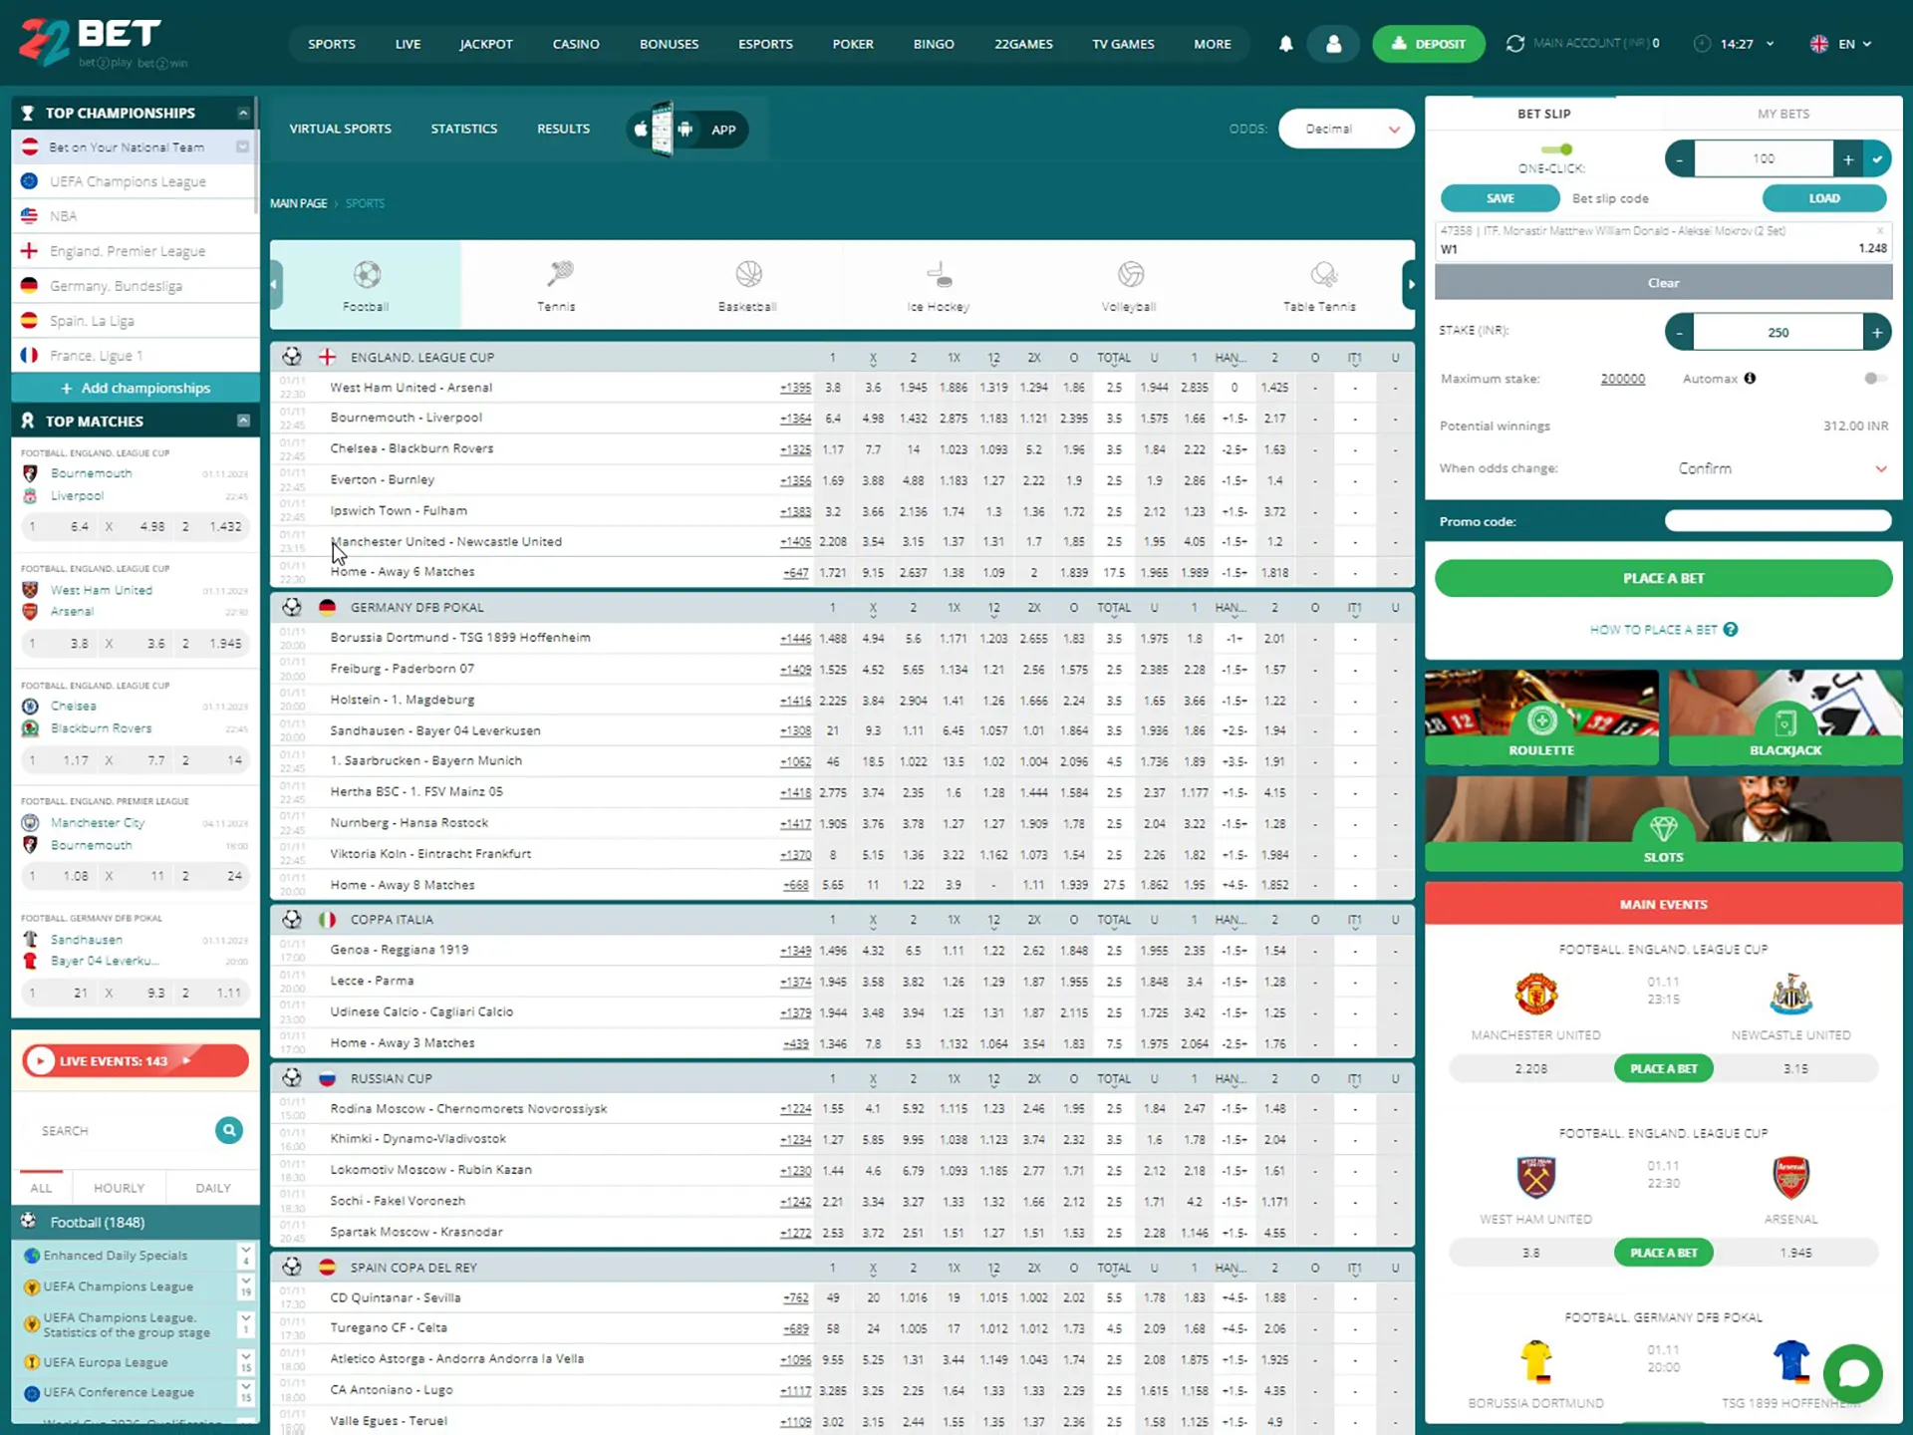1913x1435 pixels.
Task: Select the MY BETS tab on bet slip
Action: tap(1781, 113)
